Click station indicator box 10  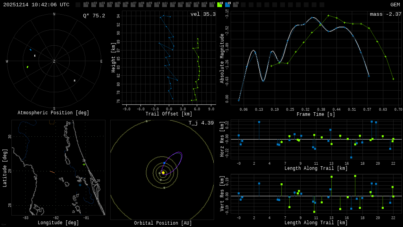(x=157, y=5)
